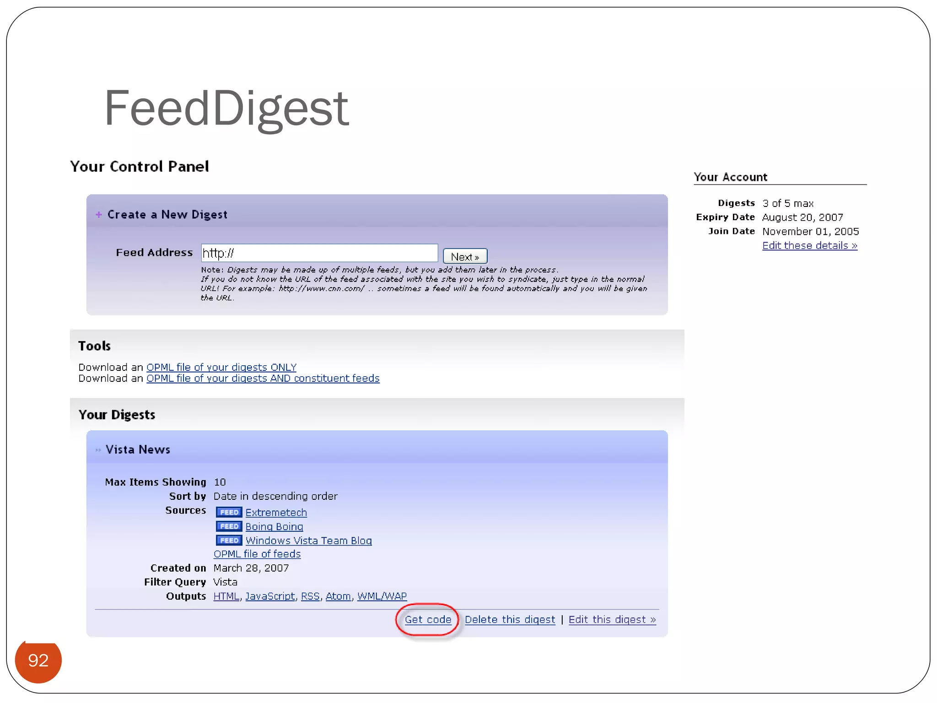Click the join date November 01, 2005
Image resolution: width=937 pixels, height=703 pixels.
pyautogui.click(x=810, y=232)
